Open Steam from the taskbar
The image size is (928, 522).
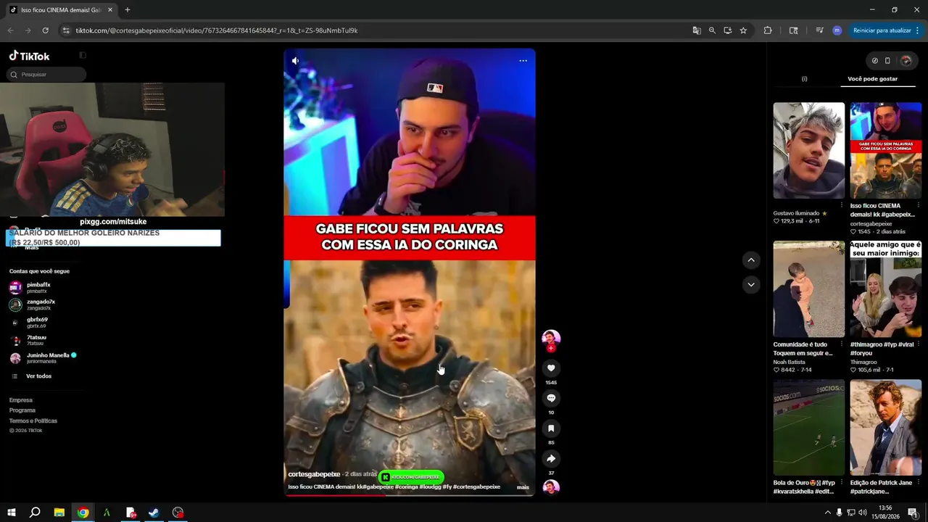(x=154, y=513)
